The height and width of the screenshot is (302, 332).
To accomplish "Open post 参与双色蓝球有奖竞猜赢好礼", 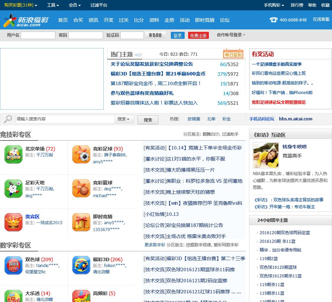I will 142,93.
